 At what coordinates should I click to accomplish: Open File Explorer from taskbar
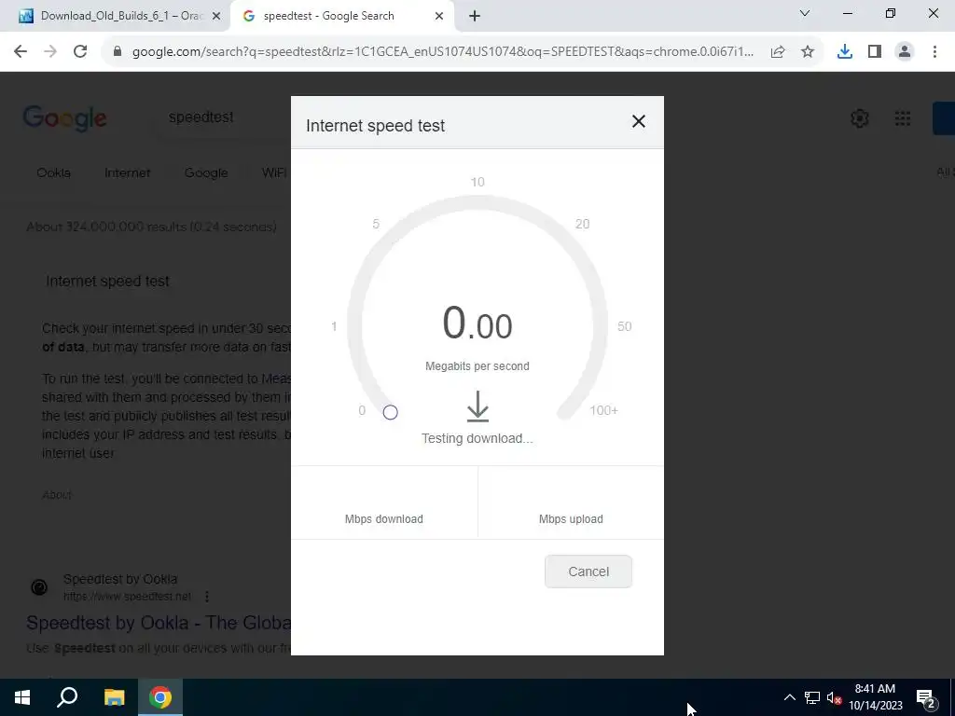pos(114,697)
